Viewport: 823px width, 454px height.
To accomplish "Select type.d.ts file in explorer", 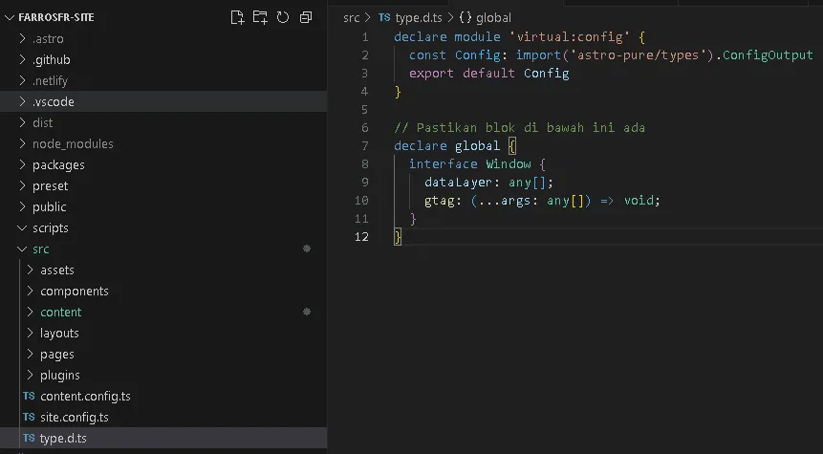I will click(163, 439).
